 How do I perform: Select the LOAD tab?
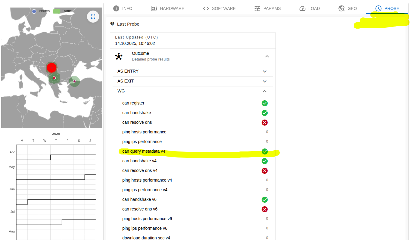click(x=310, y=8)
